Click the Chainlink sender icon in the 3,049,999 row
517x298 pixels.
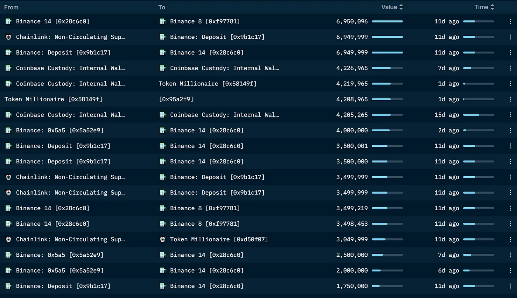tap(8, 239)
